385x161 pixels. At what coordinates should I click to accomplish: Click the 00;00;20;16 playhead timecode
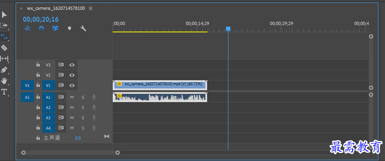point(41,20)
